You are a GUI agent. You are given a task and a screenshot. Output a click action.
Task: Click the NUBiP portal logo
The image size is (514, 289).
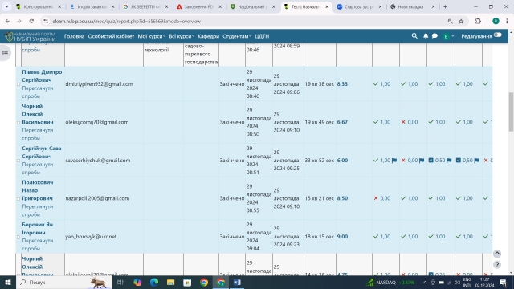(x=31, y=36)
